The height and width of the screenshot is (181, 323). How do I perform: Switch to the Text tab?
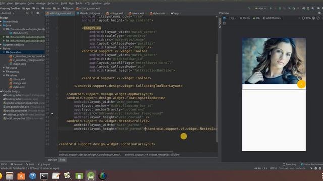coord(62,160)
